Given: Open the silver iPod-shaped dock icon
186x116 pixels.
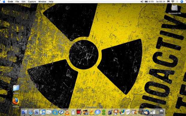Looking at the screenshot, I should click(x=73, y=112).
